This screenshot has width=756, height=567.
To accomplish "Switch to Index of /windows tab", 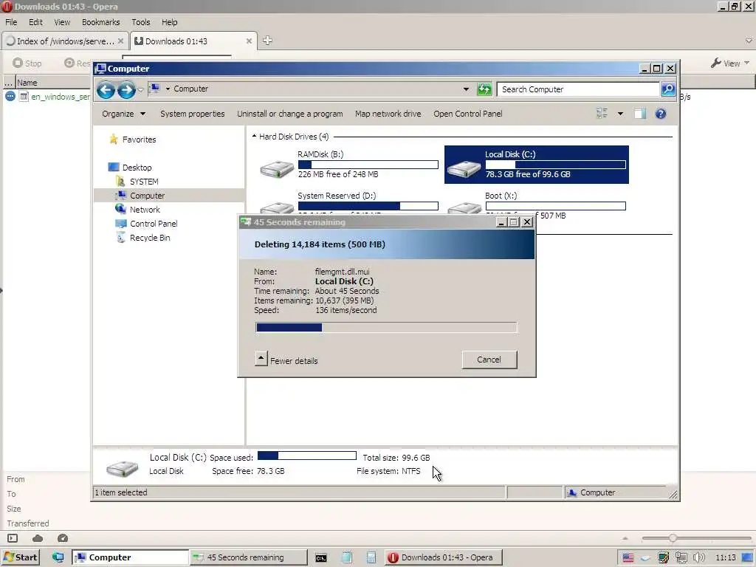I will click(x=65, y=41).
